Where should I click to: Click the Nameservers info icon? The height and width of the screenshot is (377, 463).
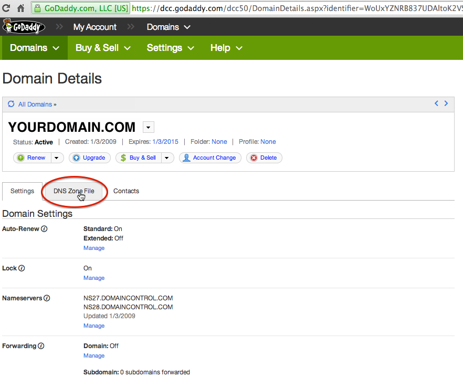47,298
